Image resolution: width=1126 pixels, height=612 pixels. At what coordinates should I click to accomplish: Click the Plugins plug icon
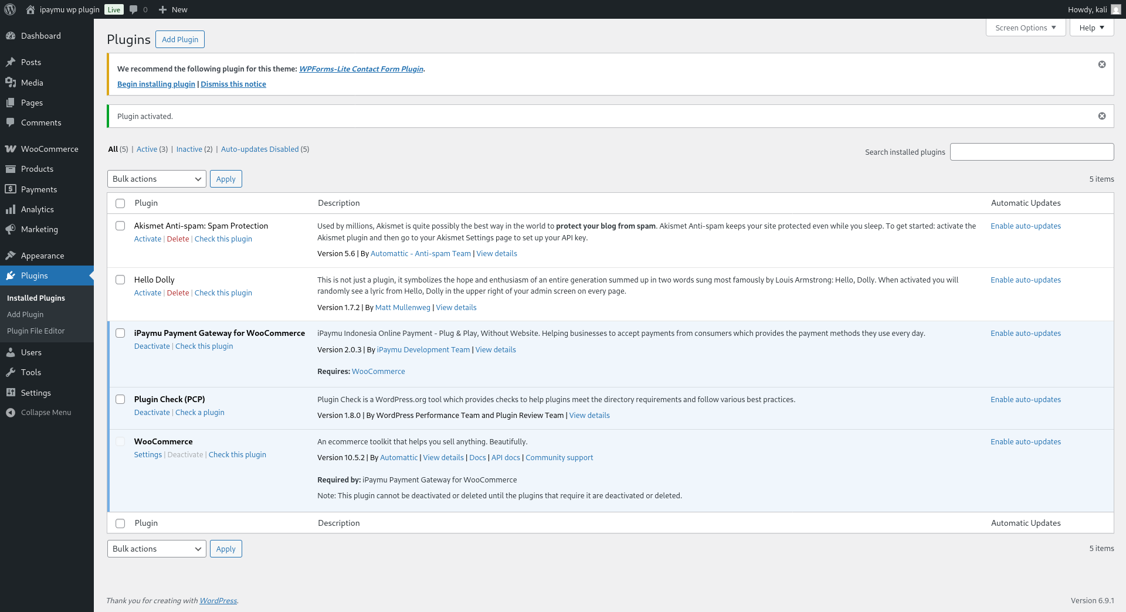tap(11, 276)
